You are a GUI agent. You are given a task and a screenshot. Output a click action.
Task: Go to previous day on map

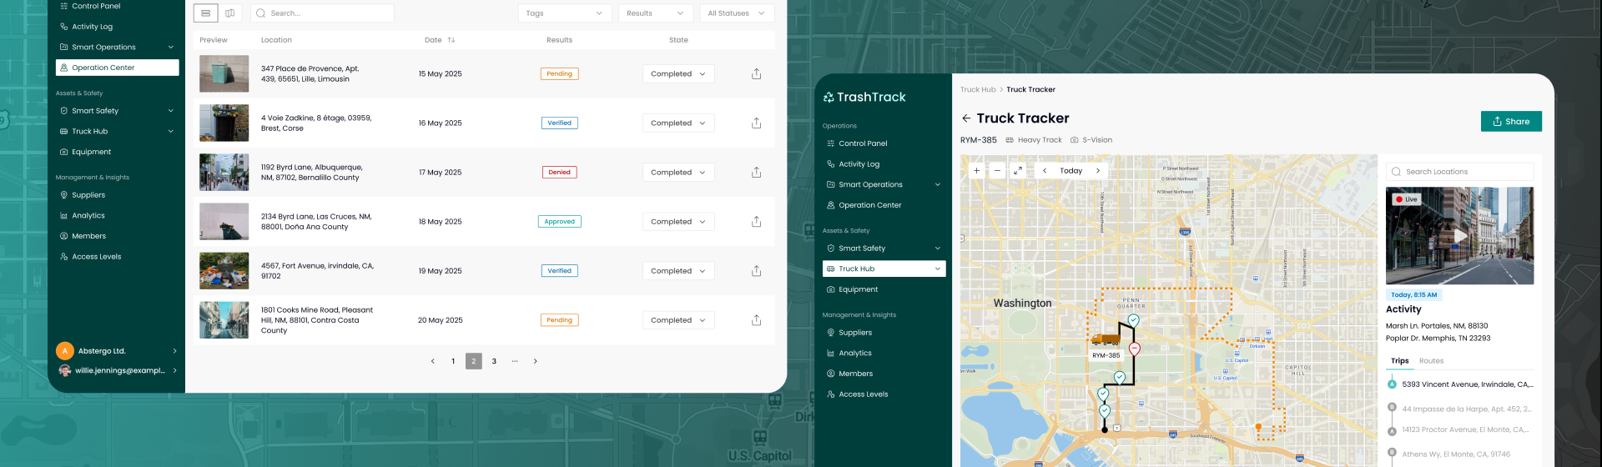1045,170
